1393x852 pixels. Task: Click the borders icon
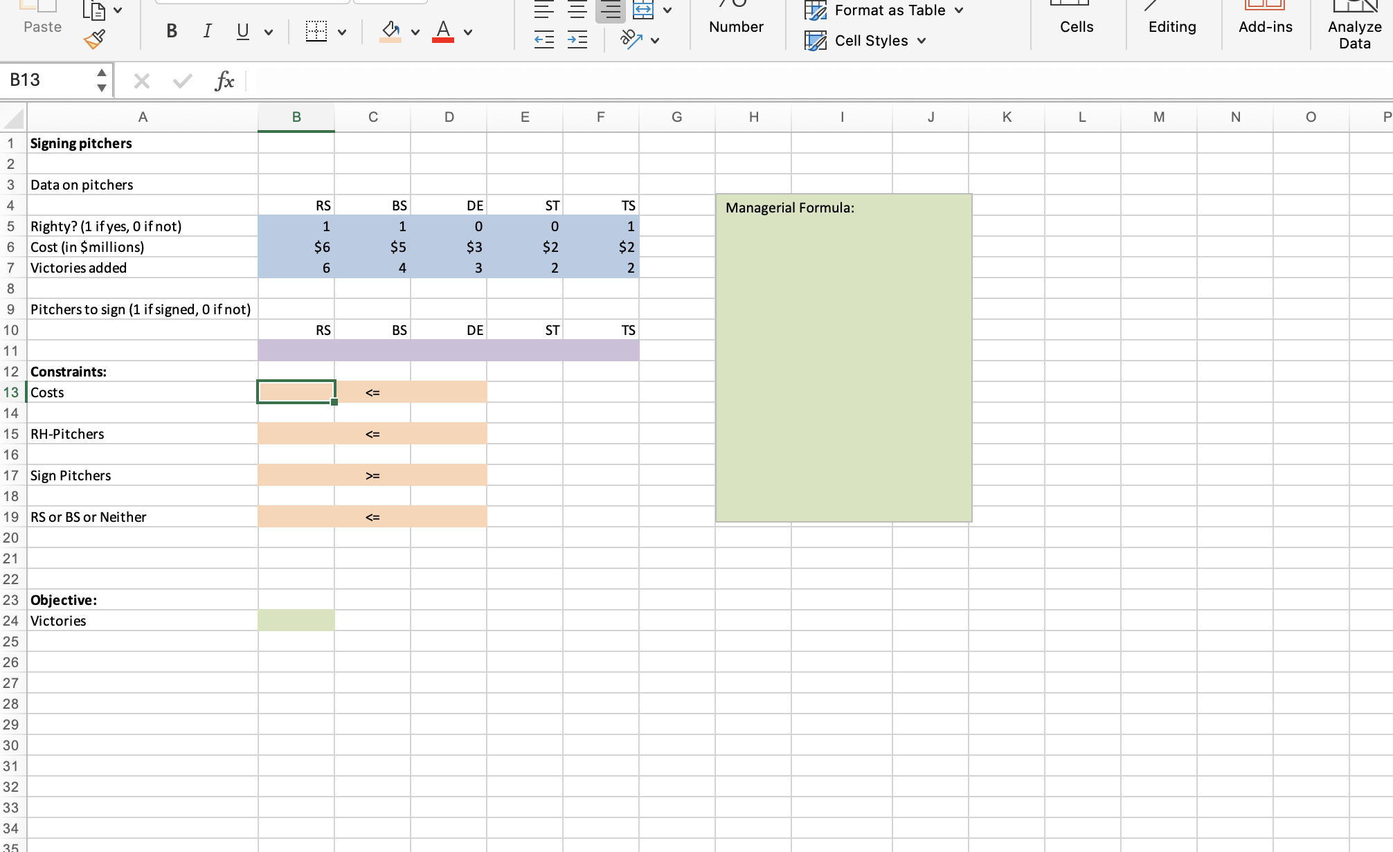click(316, 31)
